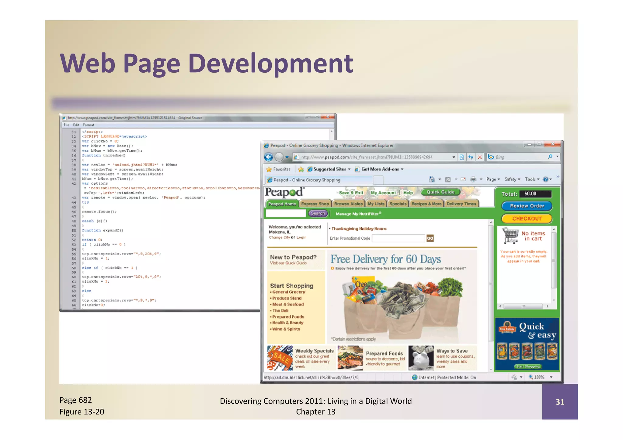Open the recent pages dropdown beside Forward

(x=287, y=157)
